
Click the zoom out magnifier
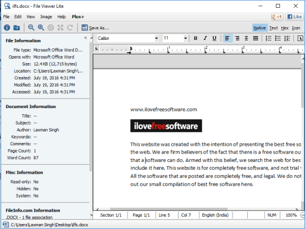click(x=31, y=28)
